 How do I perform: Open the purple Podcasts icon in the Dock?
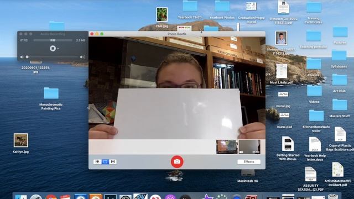tap(170, 197)
